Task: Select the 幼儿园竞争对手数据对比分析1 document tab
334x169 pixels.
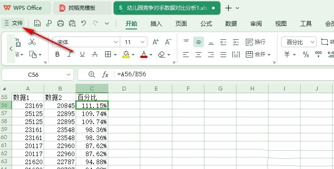Action: pos(167,8)
